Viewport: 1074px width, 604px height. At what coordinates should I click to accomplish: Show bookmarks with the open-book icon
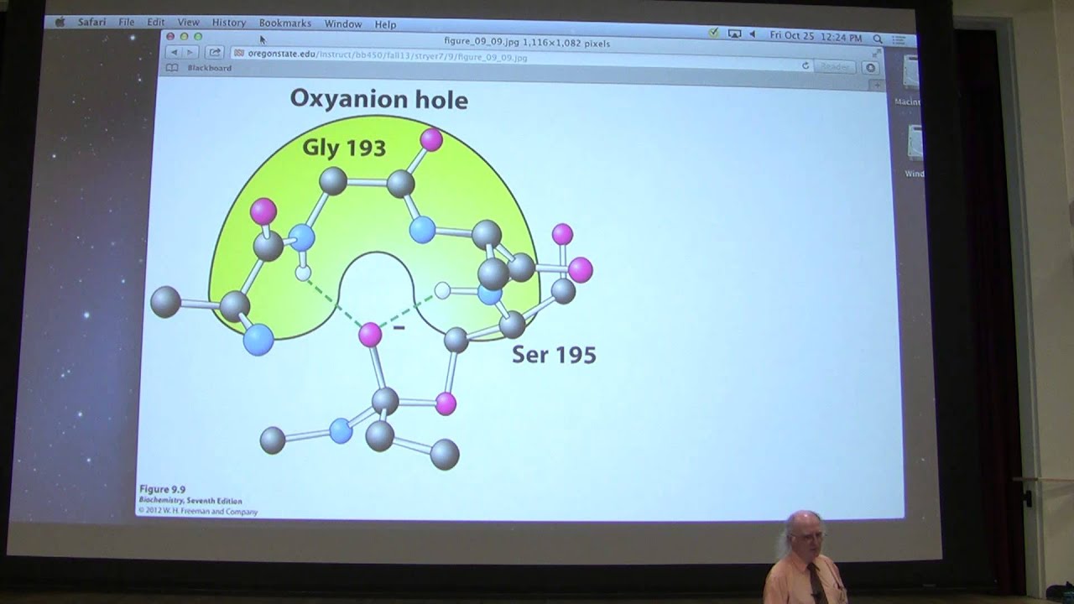point(172,68)
